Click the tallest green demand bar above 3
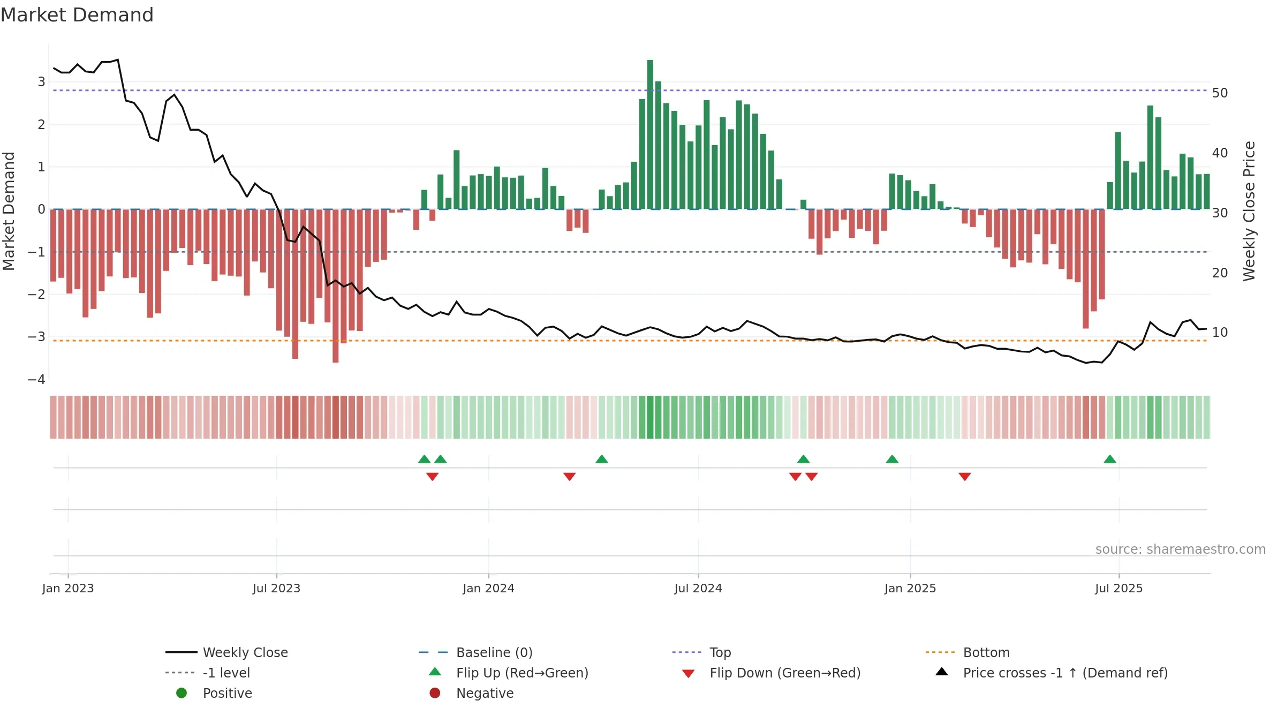 pyautogui.click(x=650, y=134)
